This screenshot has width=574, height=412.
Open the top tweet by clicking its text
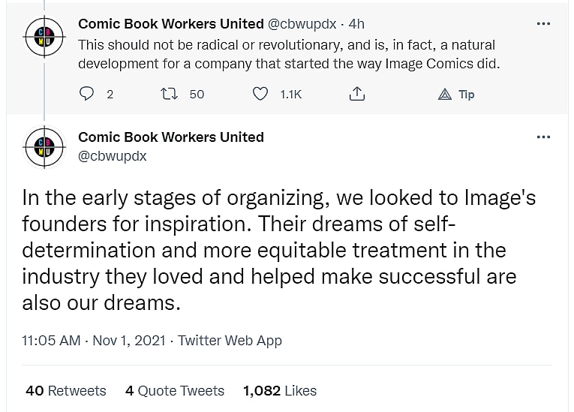click(x=289, y=54)
